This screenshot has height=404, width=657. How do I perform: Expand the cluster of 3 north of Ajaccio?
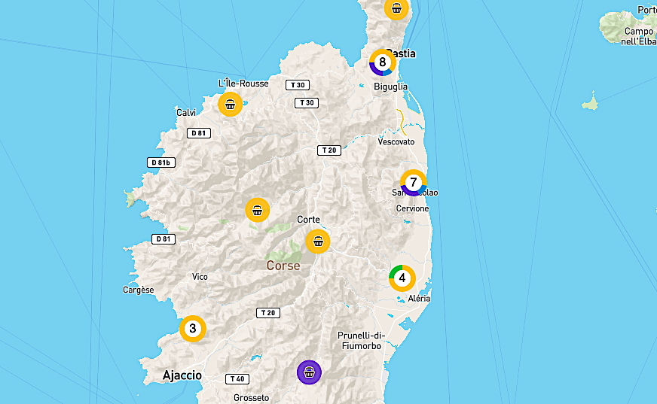coord(193,329)
